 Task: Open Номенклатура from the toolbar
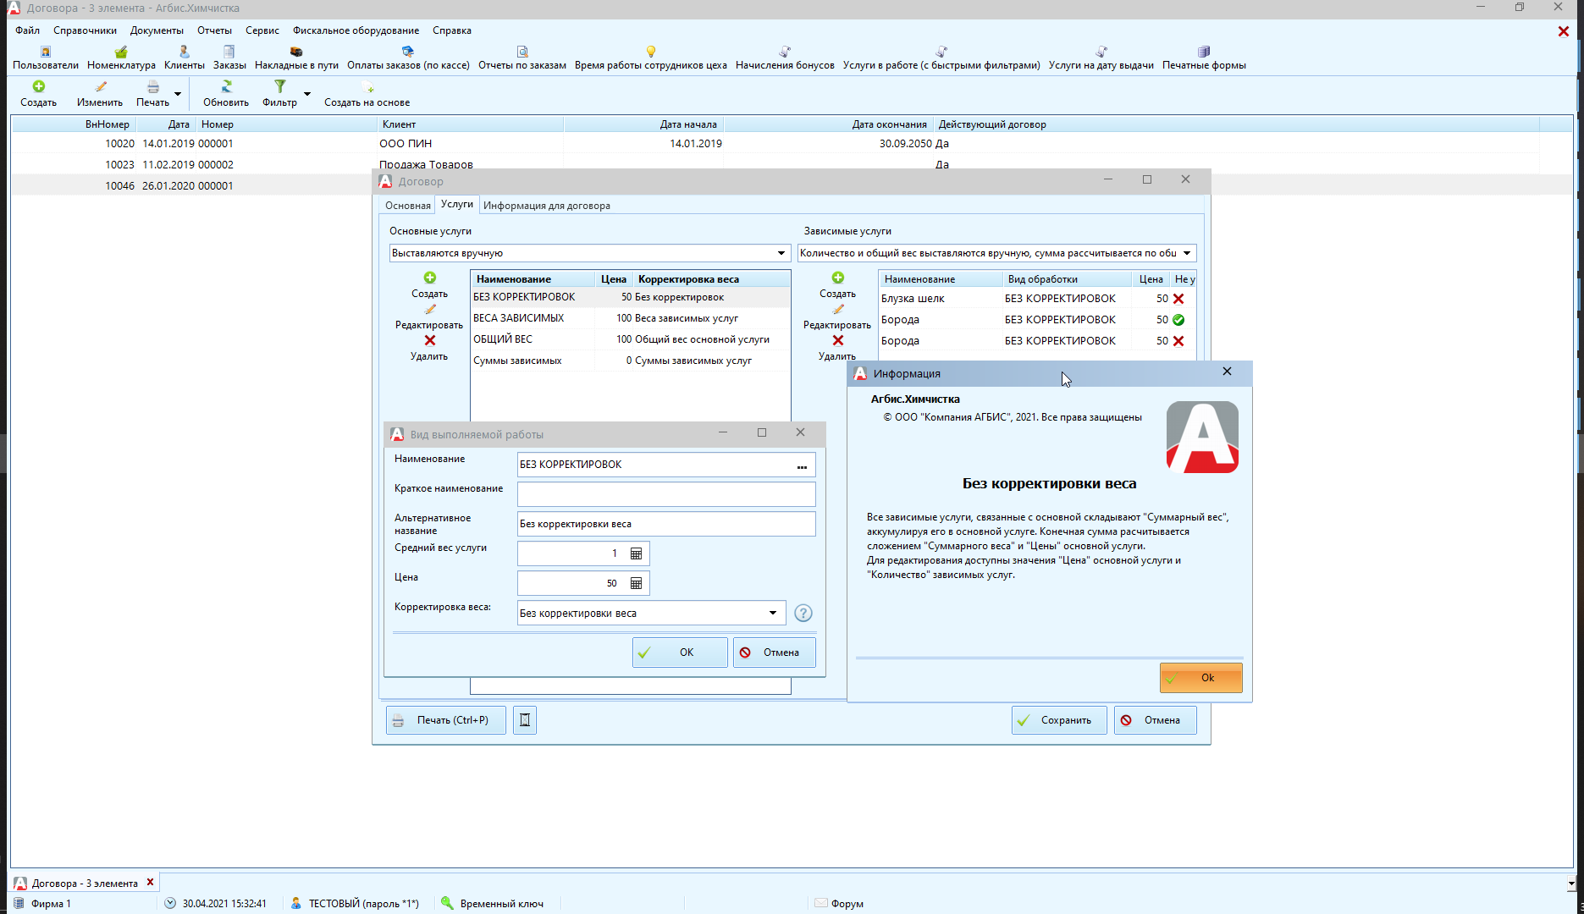(121, 58)
